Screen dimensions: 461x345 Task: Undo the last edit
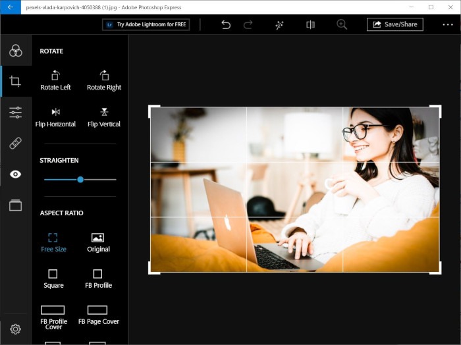pos(226,24)
